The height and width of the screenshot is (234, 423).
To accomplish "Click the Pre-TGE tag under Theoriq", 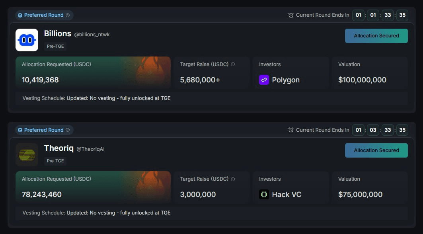I will pos(55,161).
